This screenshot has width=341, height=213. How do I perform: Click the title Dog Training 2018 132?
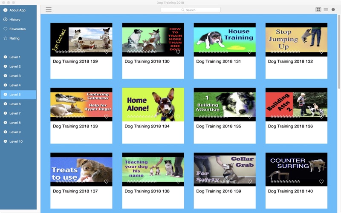(x=290, y=61)
